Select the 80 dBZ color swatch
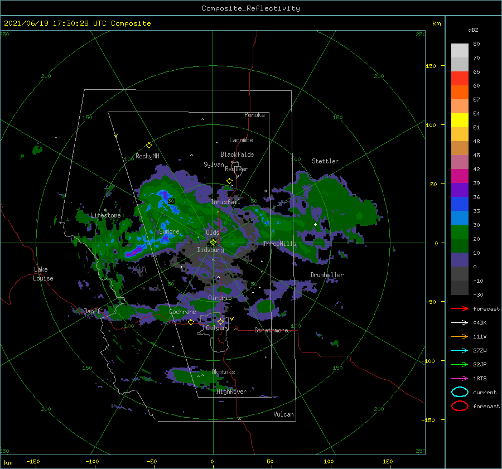This screenshot has width=502, height=469. pyautogui.click(x=460, y=51)
